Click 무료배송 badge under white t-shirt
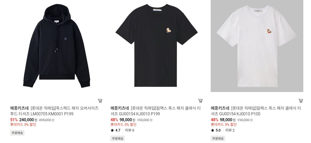311x143 pixels. [218, 138]
